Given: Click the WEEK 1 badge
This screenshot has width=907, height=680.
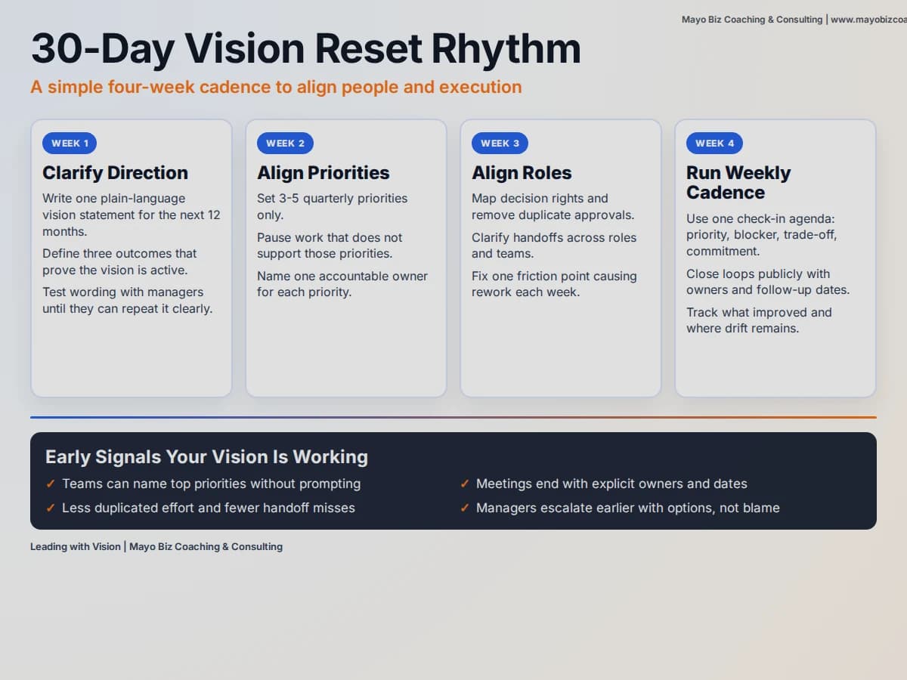Looking at the screenshot, I should point(69,143).
